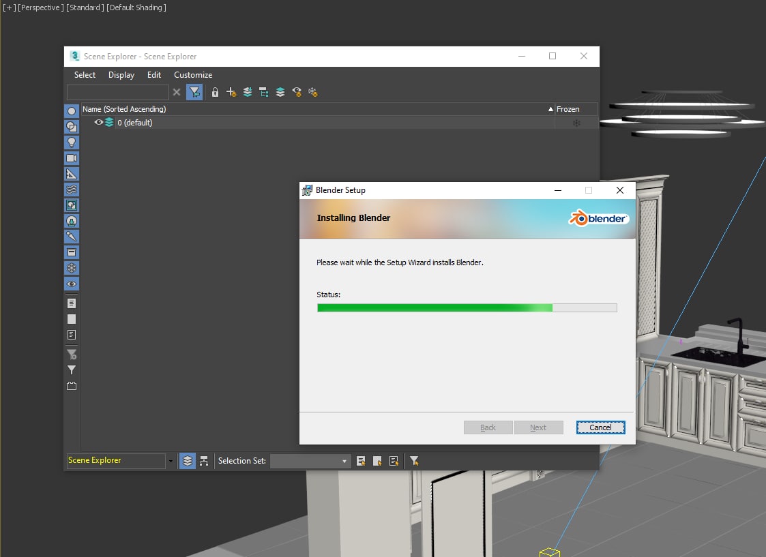Screen dimensions: 766x557
Task: Click the bottom toolbar funnel with cursor icon
Action: click(414, 461)
